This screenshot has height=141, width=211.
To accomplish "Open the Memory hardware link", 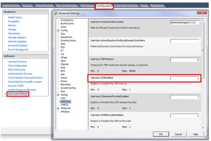I will pyautogui.click(x=12, y=25).
